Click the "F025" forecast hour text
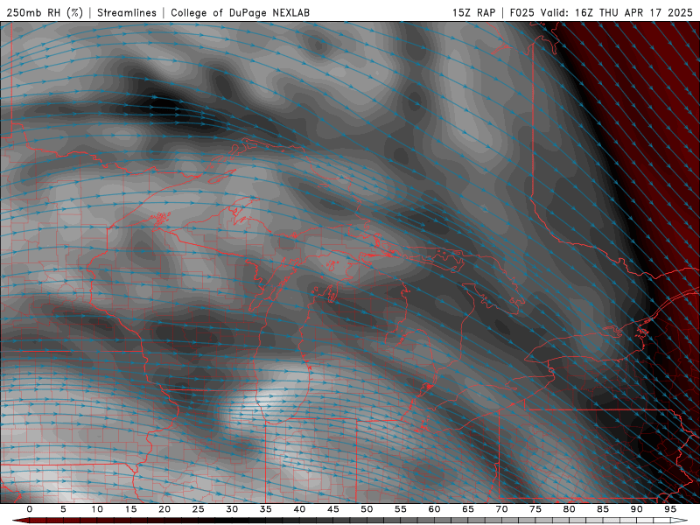The height and width of the screenshot is (525, 700). (521, 12)
